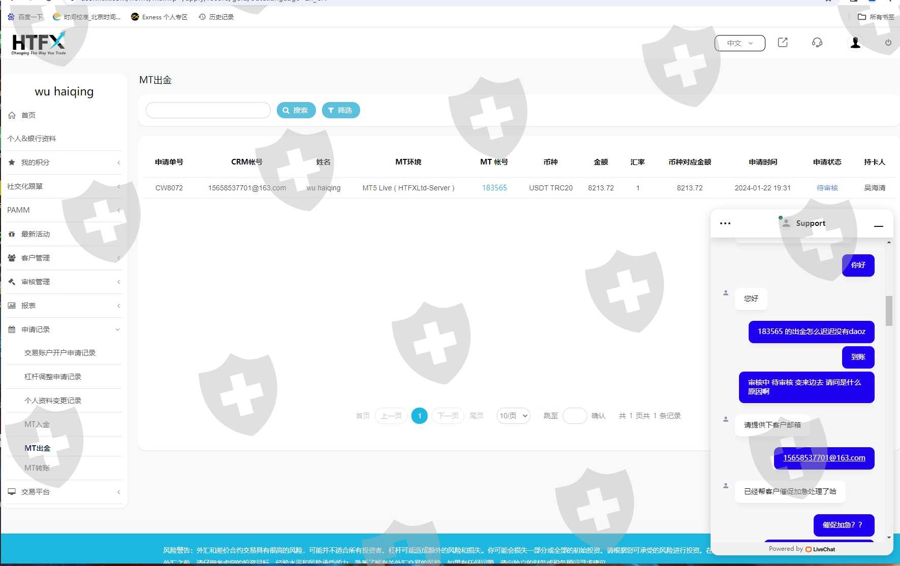Go to 首页 in the sidebar
The height and width of the screenshot is (566, 900).
28,115
